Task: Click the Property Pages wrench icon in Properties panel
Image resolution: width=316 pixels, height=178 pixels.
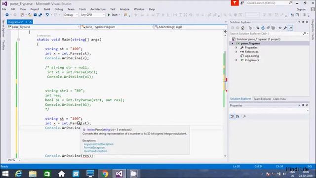Action: tap(244, 116)
